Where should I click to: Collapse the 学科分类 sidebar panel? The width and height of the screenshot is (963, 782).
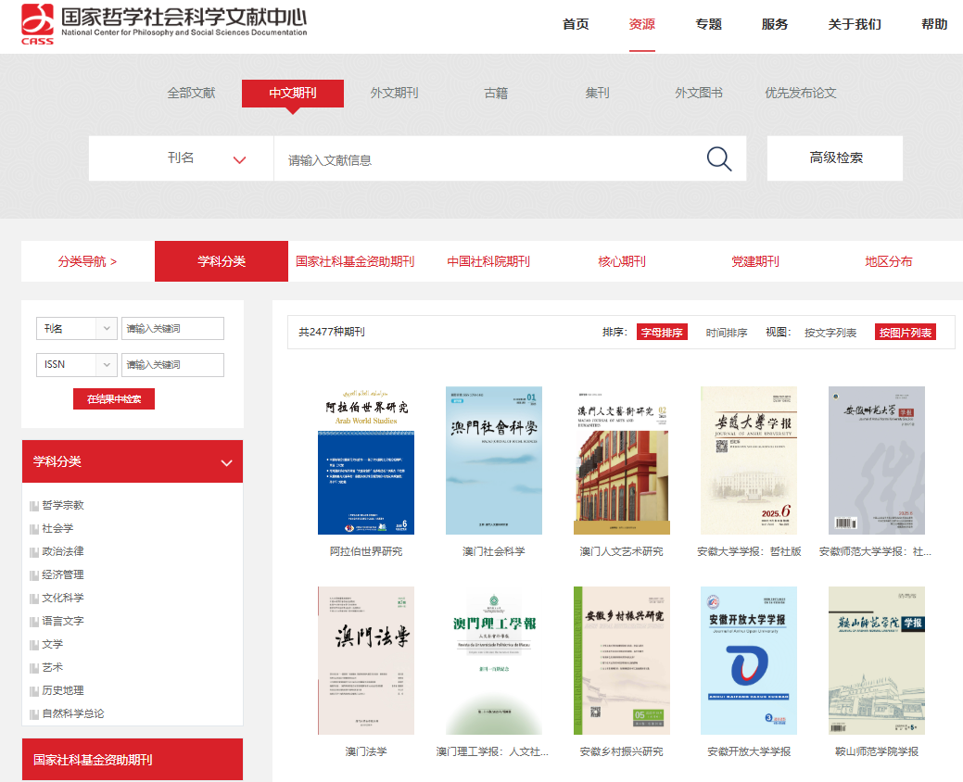(x=226, y=462)
